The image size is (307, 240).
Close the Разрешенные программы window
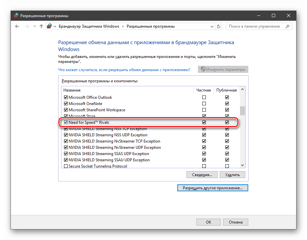pos(288,15)
